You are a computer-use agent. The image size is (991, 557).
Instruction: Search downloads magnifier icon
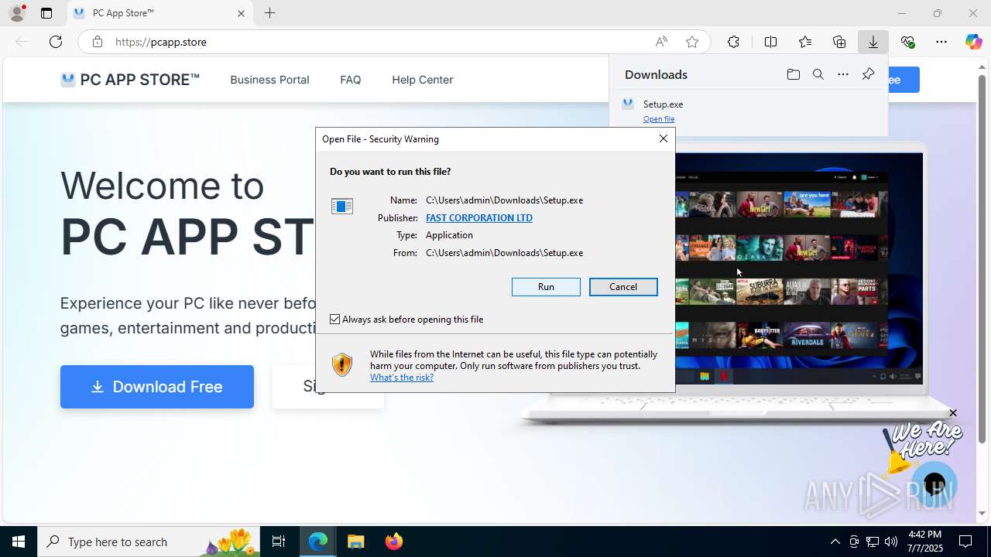coord(818,74)
